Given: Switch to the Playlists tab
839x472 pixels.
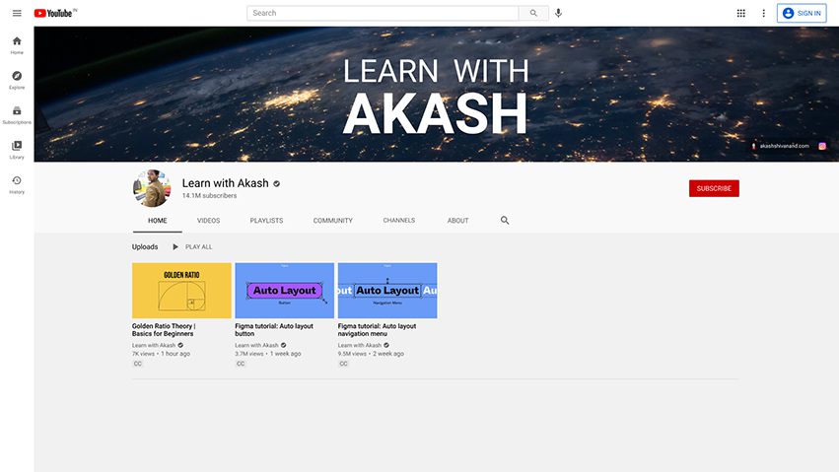Looking at the screenshot, I should point(266,220).
